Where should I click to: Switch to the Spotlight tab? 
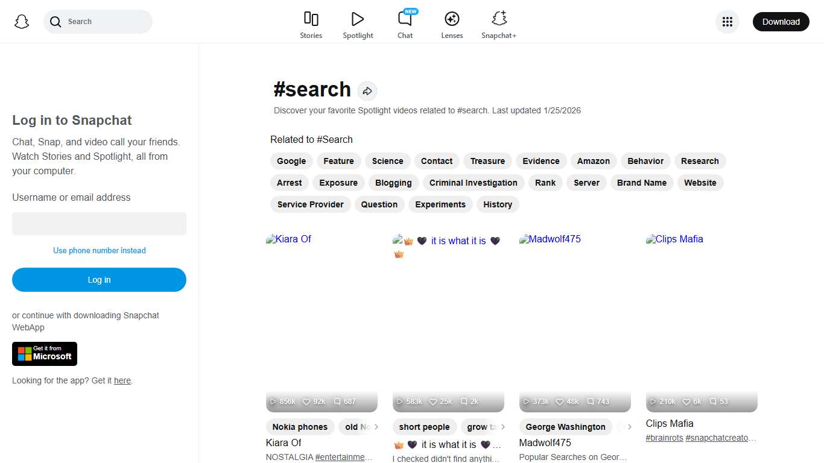pos(358,23)
